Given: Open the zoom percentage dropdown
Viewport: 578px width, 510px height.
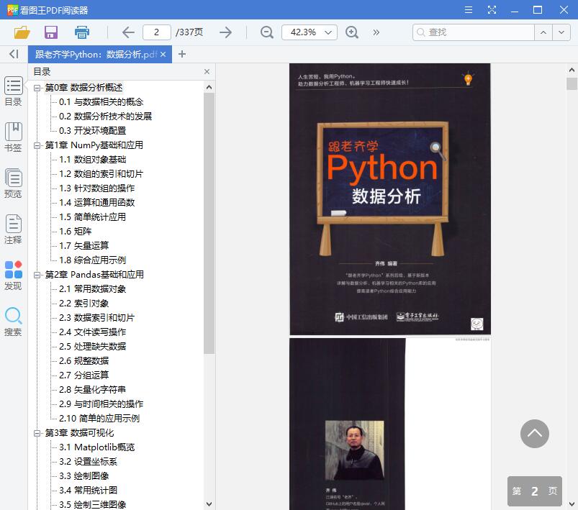Looking at the screenshot, I should (x=327, y=32).
